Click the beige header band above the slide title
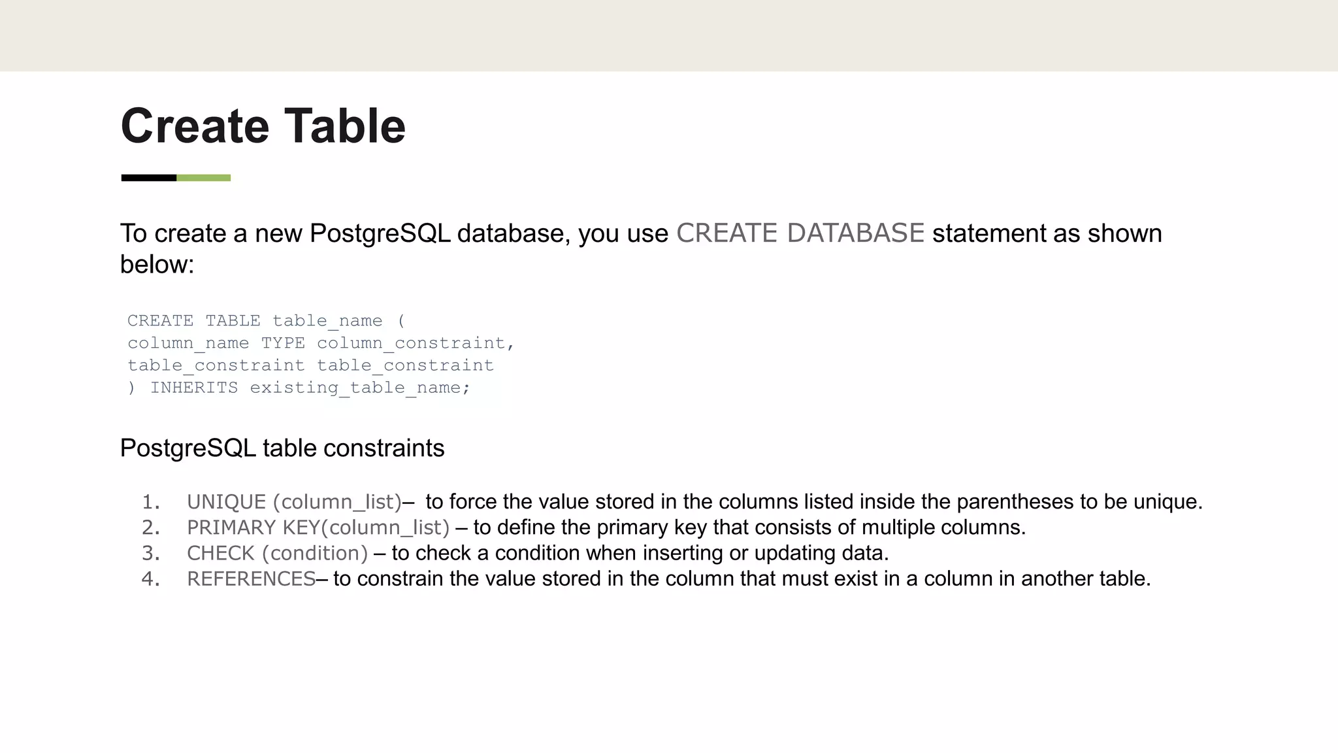Screen dimensions: 1338x753 tap(669, 35)
